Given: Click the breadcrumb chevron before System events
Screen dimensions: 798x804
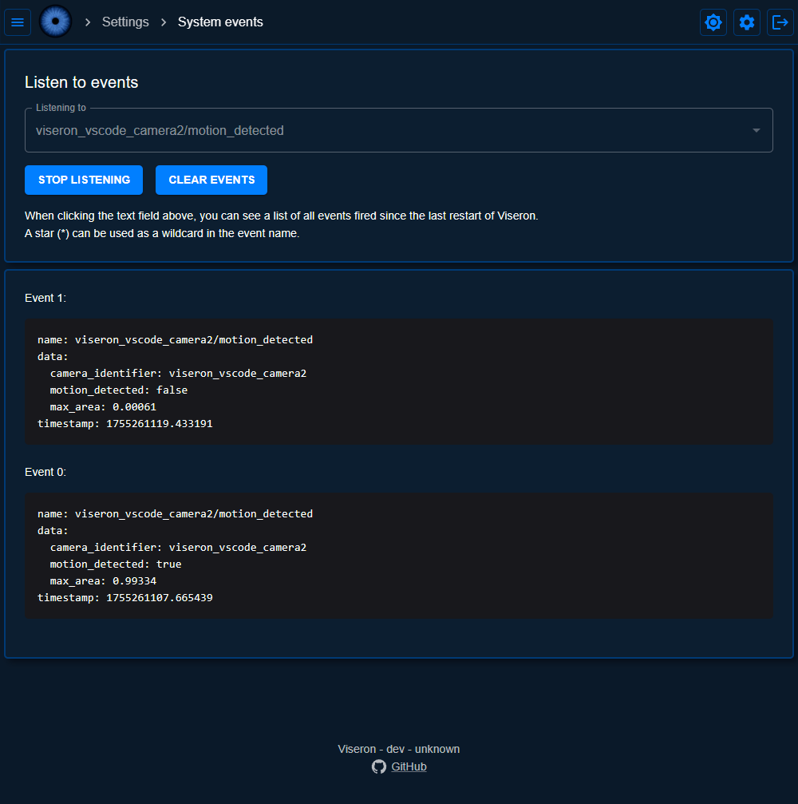Looking at the screenshot, I should (x=164, y=22).
